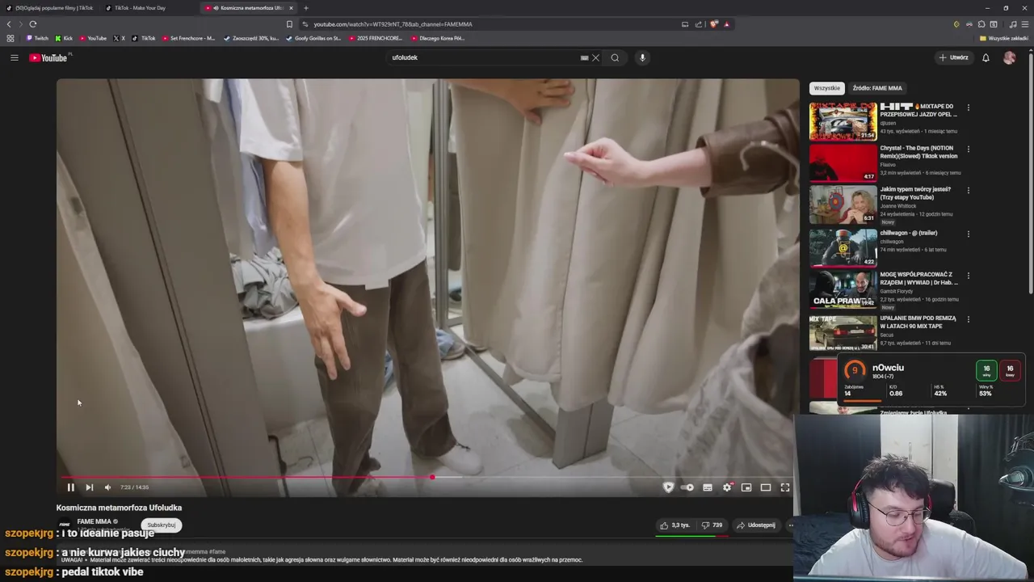Image resolution: width=1034 pixels, height=582 pixels.
Task: Open 'UPALANIE BMW POD REMIZĄ' video
Action: click(918, 322)
